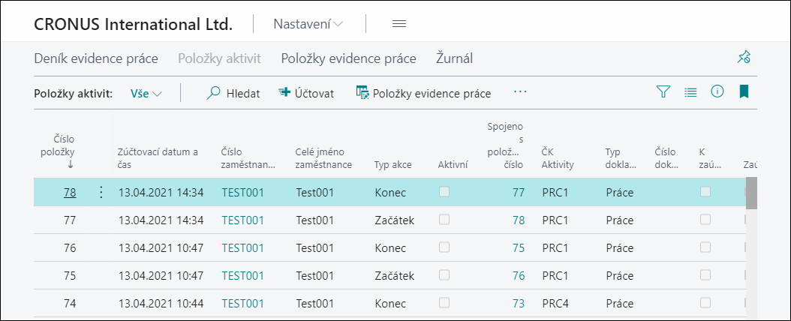
Task: Open linked entry 73 in row 74
Action: click(x=518, y=303)
